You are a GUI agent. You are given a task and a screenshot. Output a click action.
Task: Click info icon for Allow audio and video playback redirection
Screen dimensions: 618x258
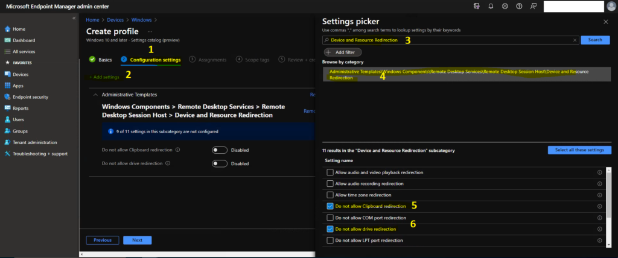599,172
